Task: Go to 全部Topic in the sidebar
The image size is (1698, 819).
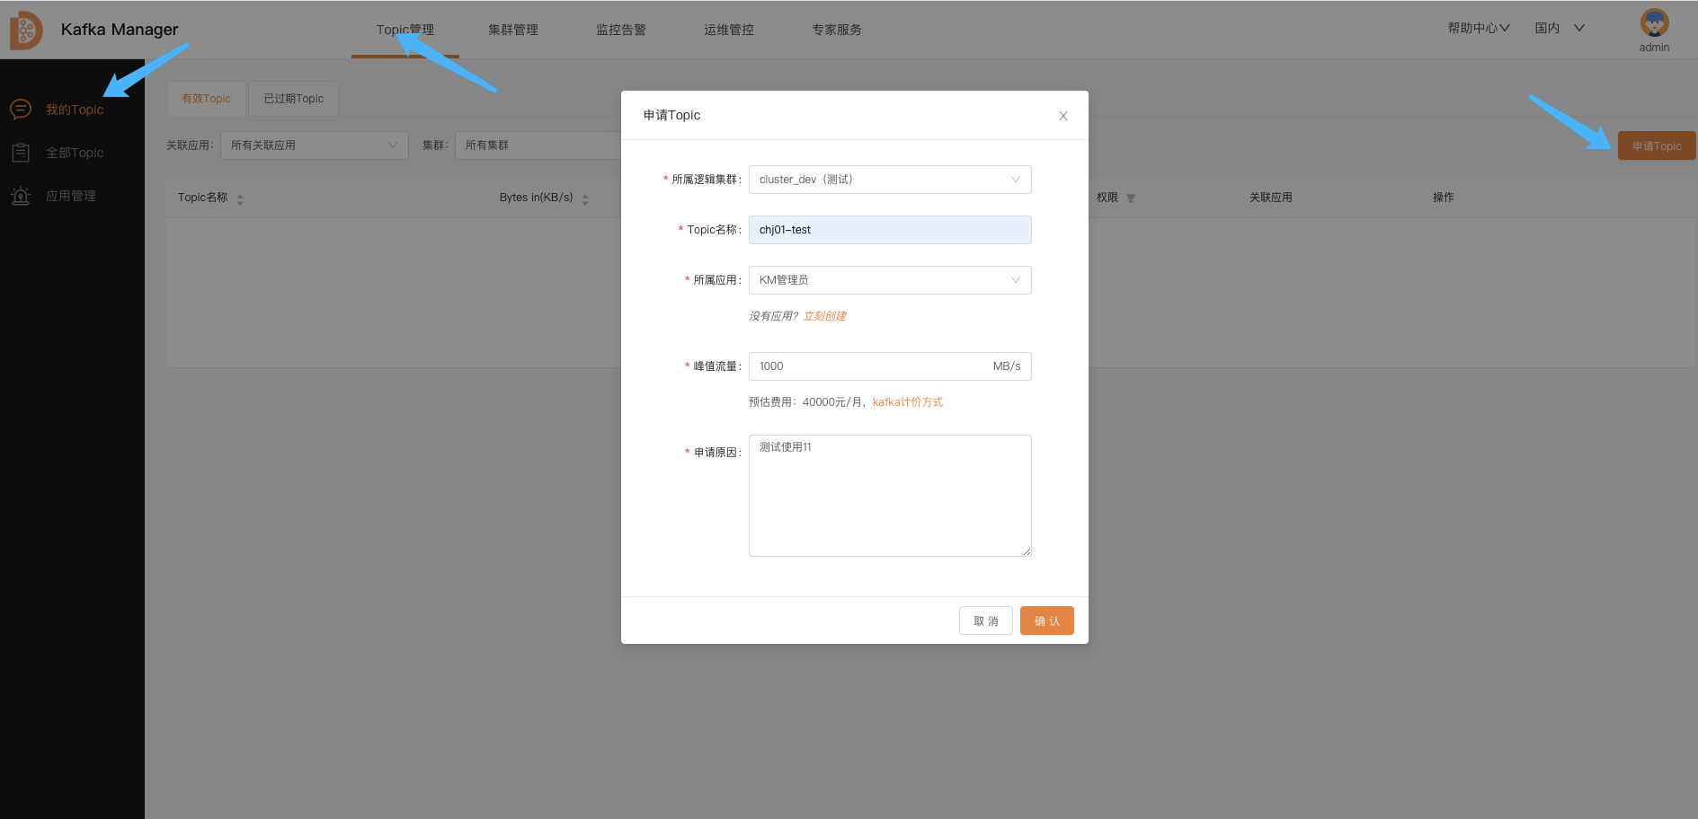Action: [75, 153]
